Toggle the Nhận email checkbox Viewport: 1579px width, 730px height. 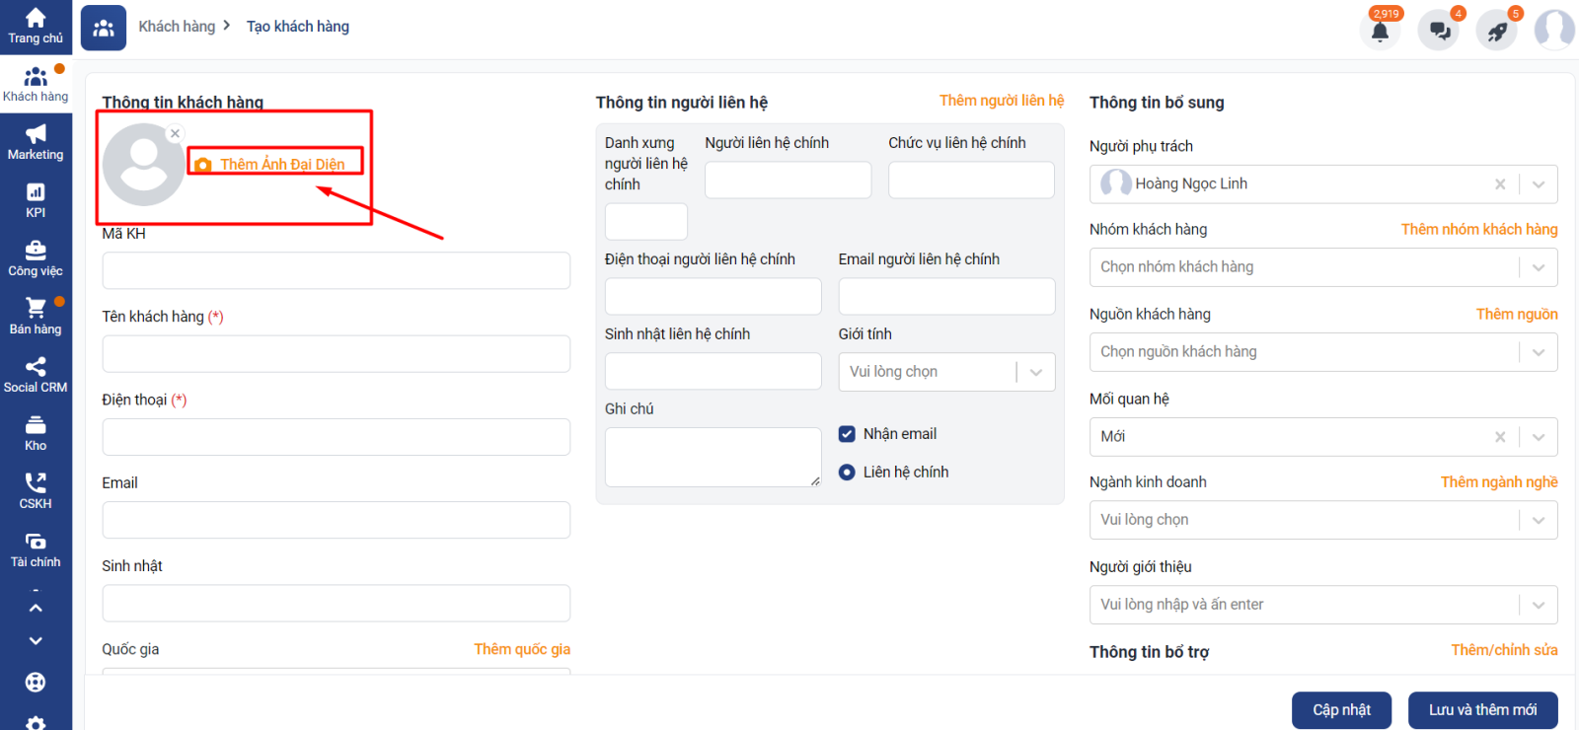(x=847, y=434)
